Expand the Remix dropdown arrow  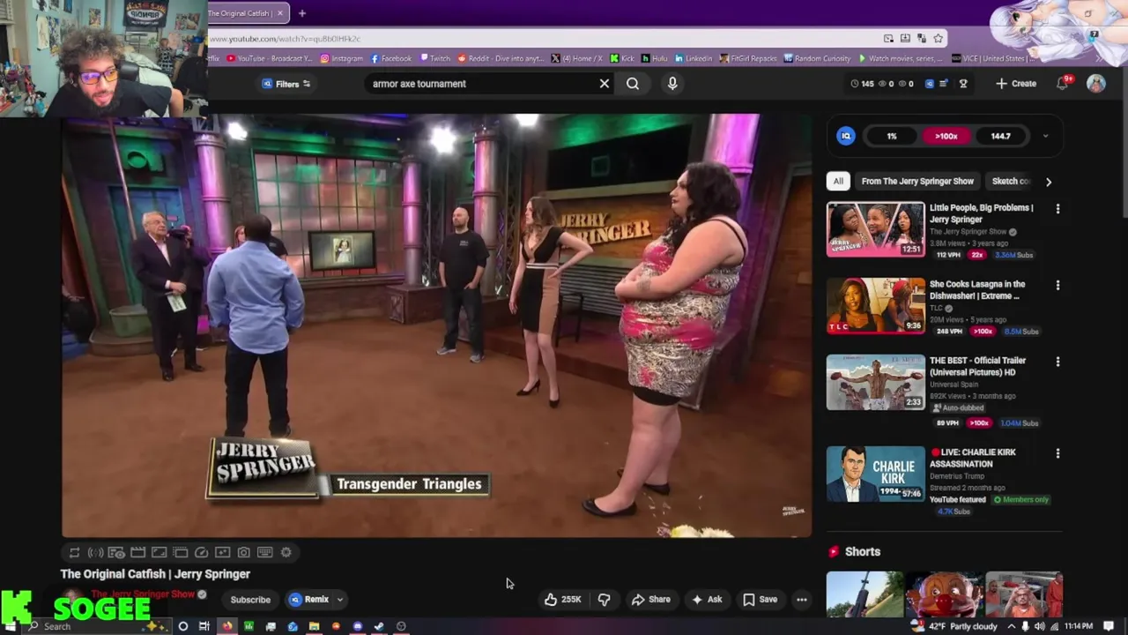point(339,600)
